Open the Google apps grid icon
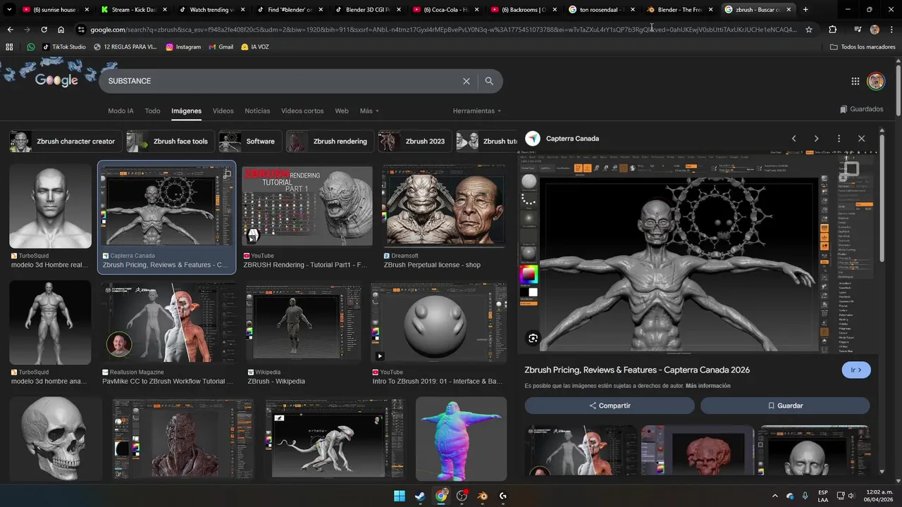 [x=855, y=81]
